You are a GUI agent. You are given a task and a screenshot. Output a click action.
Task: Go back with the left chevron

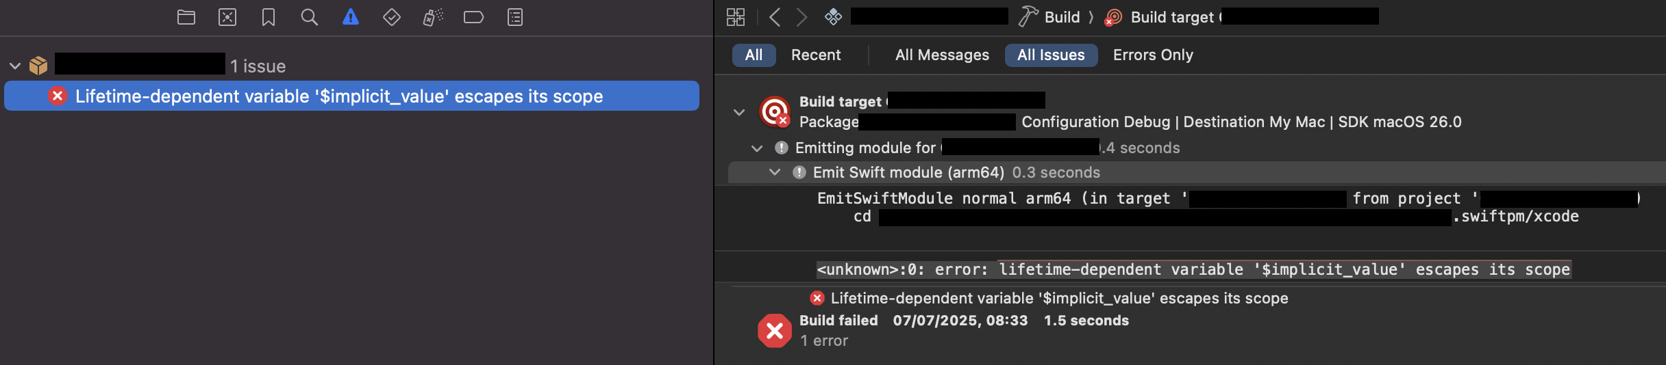click(775, 17)
